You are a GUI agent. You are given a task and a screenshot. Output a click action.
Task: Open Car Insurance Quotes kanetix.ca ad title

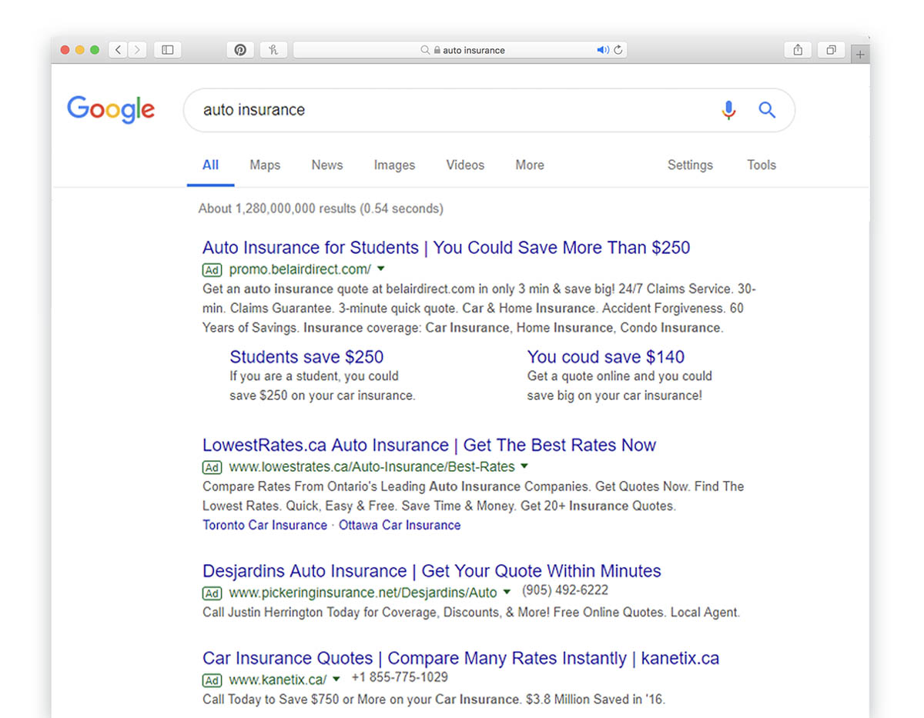coord(460,659)
